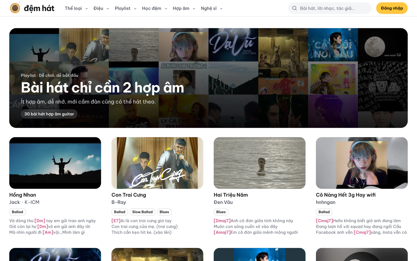The height and width of the screenshot is (261, 417).
Task: Open the Playlist dropdown menu
Action: click(x=126, y=8)
